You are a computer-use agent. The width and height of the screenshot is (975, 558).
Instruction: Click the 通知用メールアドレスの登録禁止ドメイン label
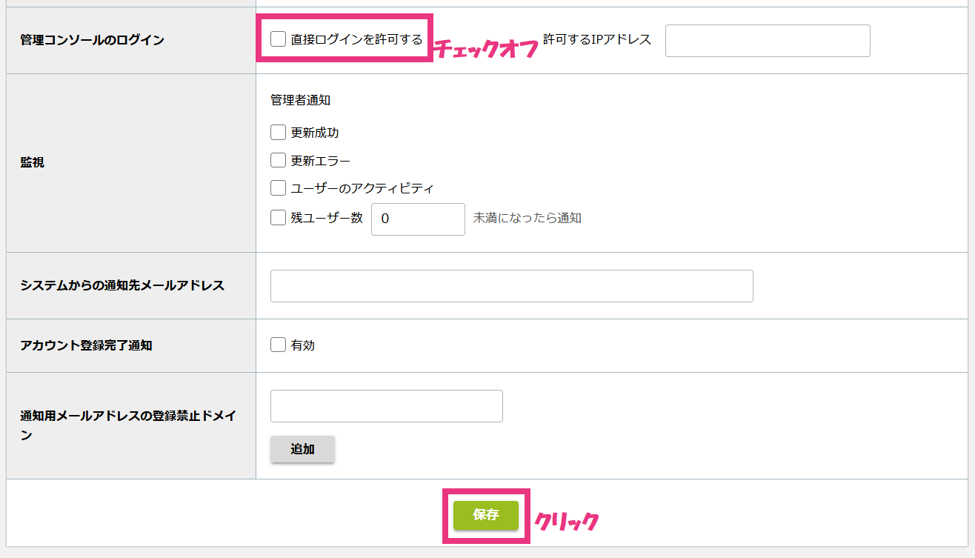(129, 425)
